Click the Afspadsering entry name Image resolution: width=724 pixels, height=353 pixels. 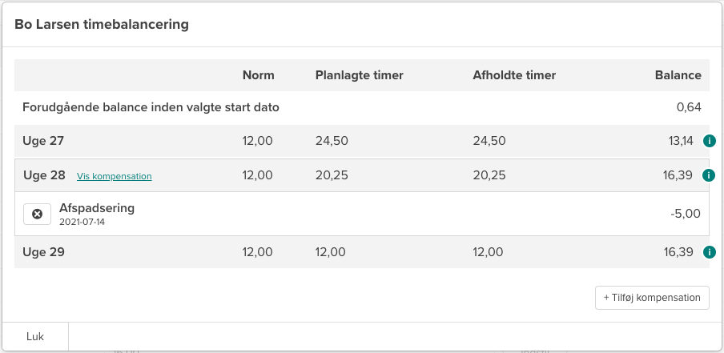(x=97, y=208)
